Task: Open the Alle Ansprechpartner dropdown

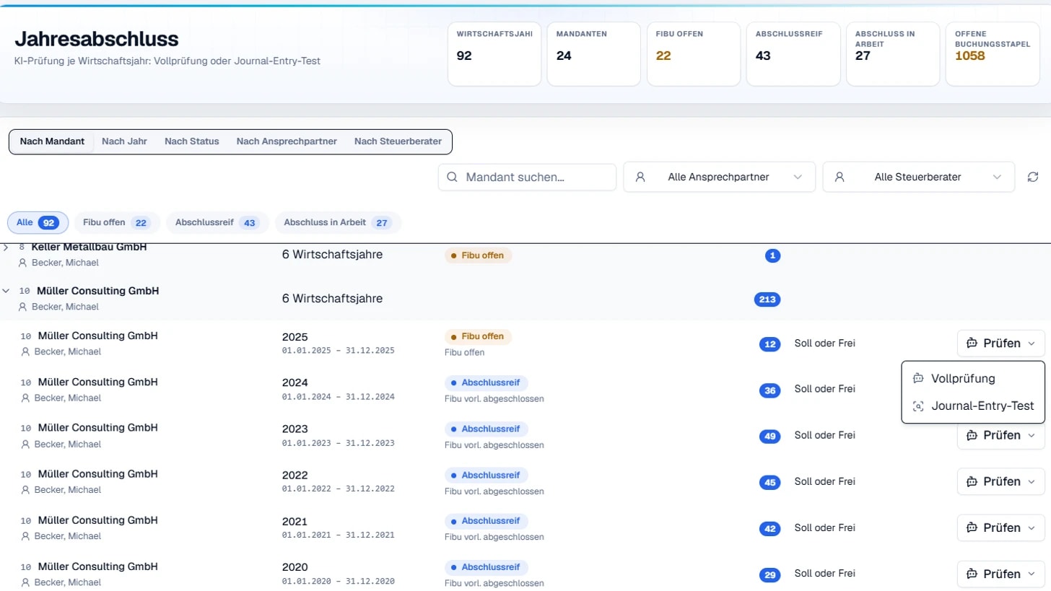Action: [x=719, y=177]
